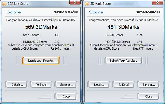Submit results for the 569 3DMarks score
165x104 pixels.
(41, 61)
